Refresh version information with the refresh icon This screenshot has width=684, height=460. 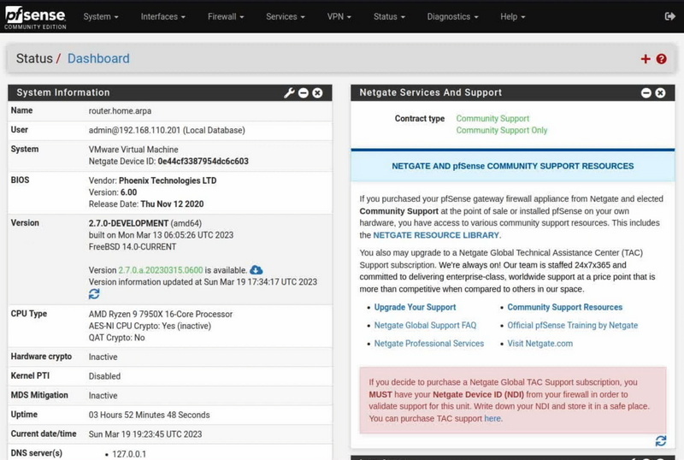tap(94, 294)
